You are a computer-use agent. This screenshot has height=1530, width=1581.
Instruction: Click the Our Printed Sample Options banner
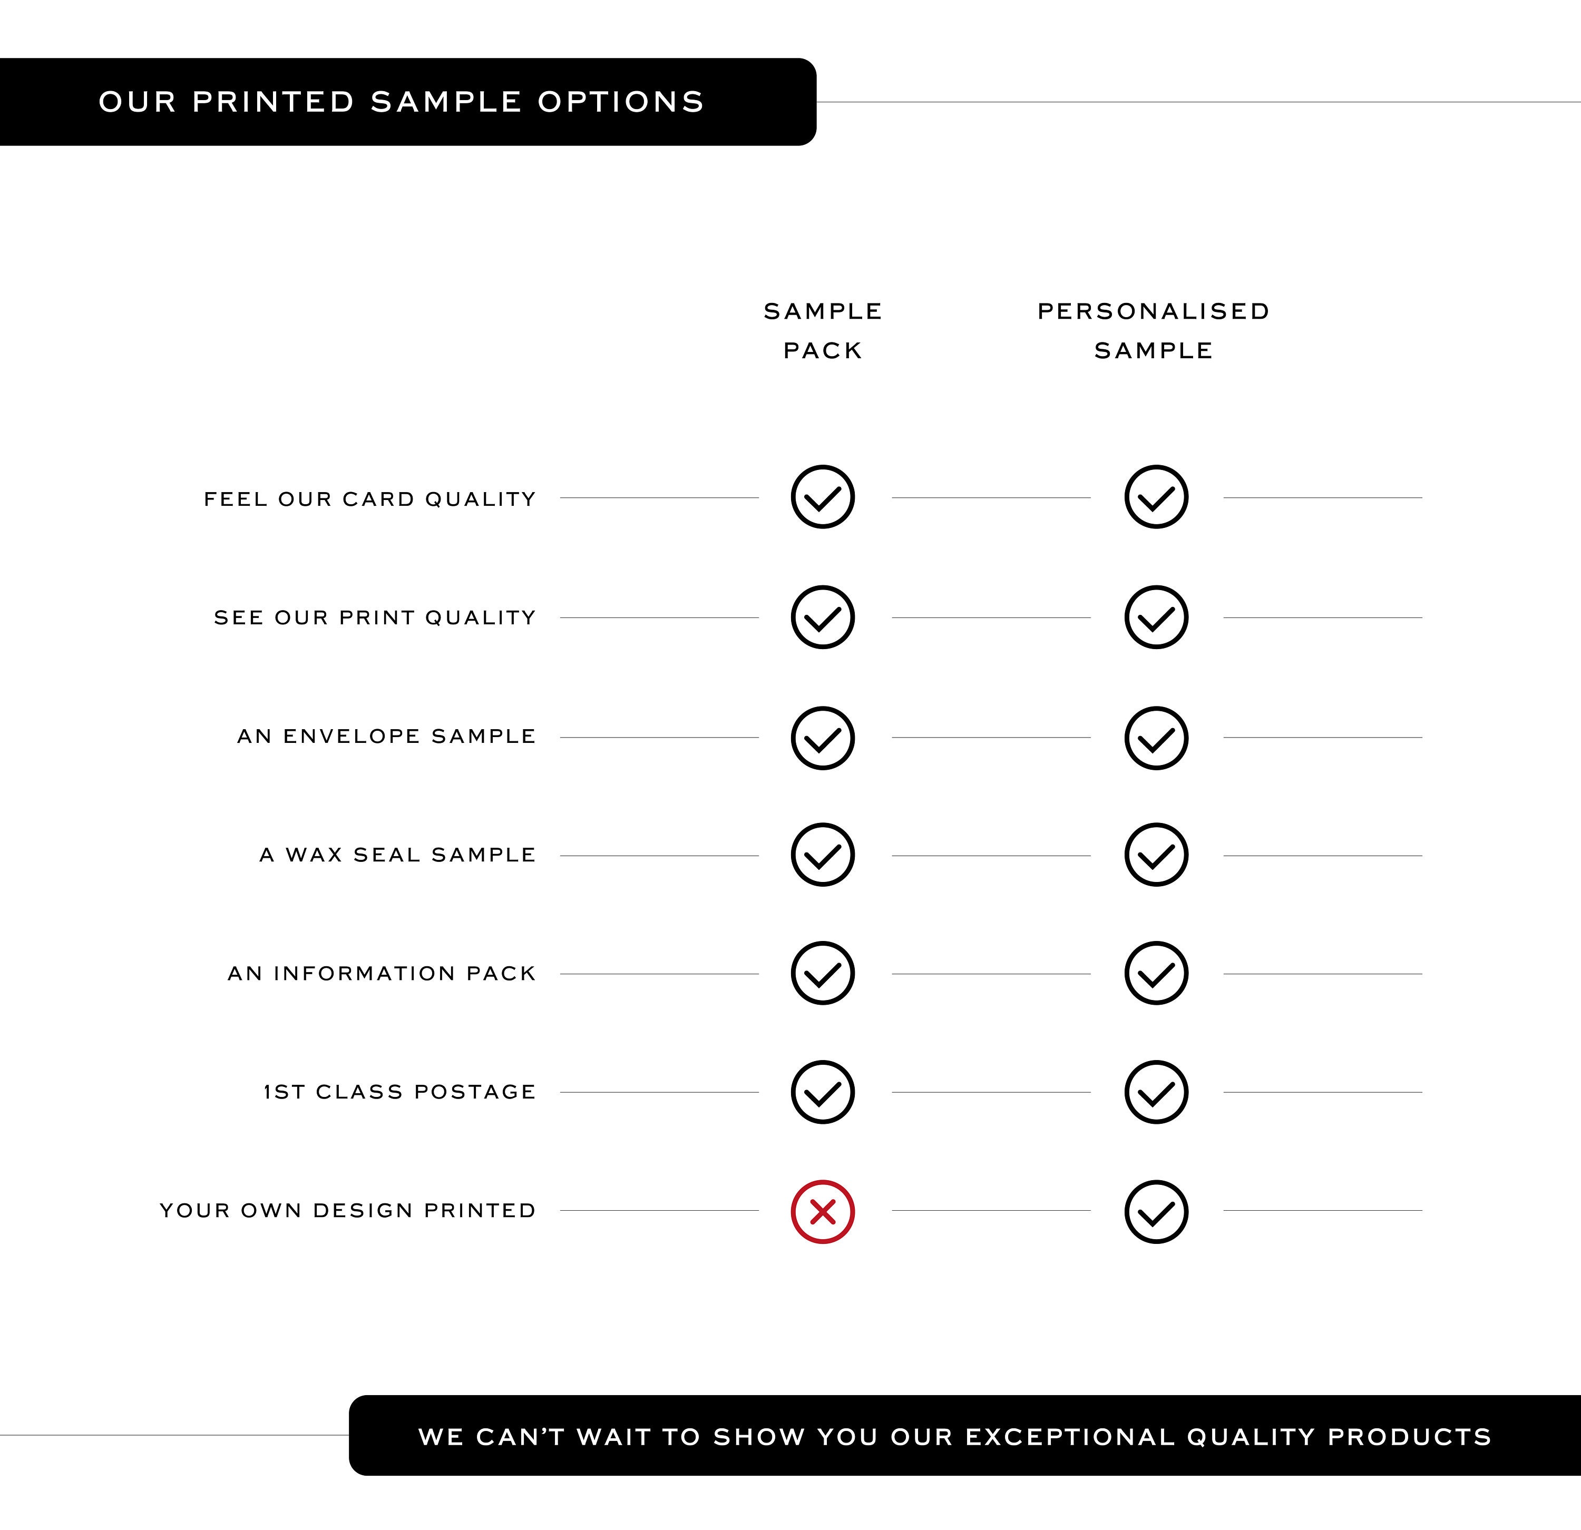coord(407,102)
